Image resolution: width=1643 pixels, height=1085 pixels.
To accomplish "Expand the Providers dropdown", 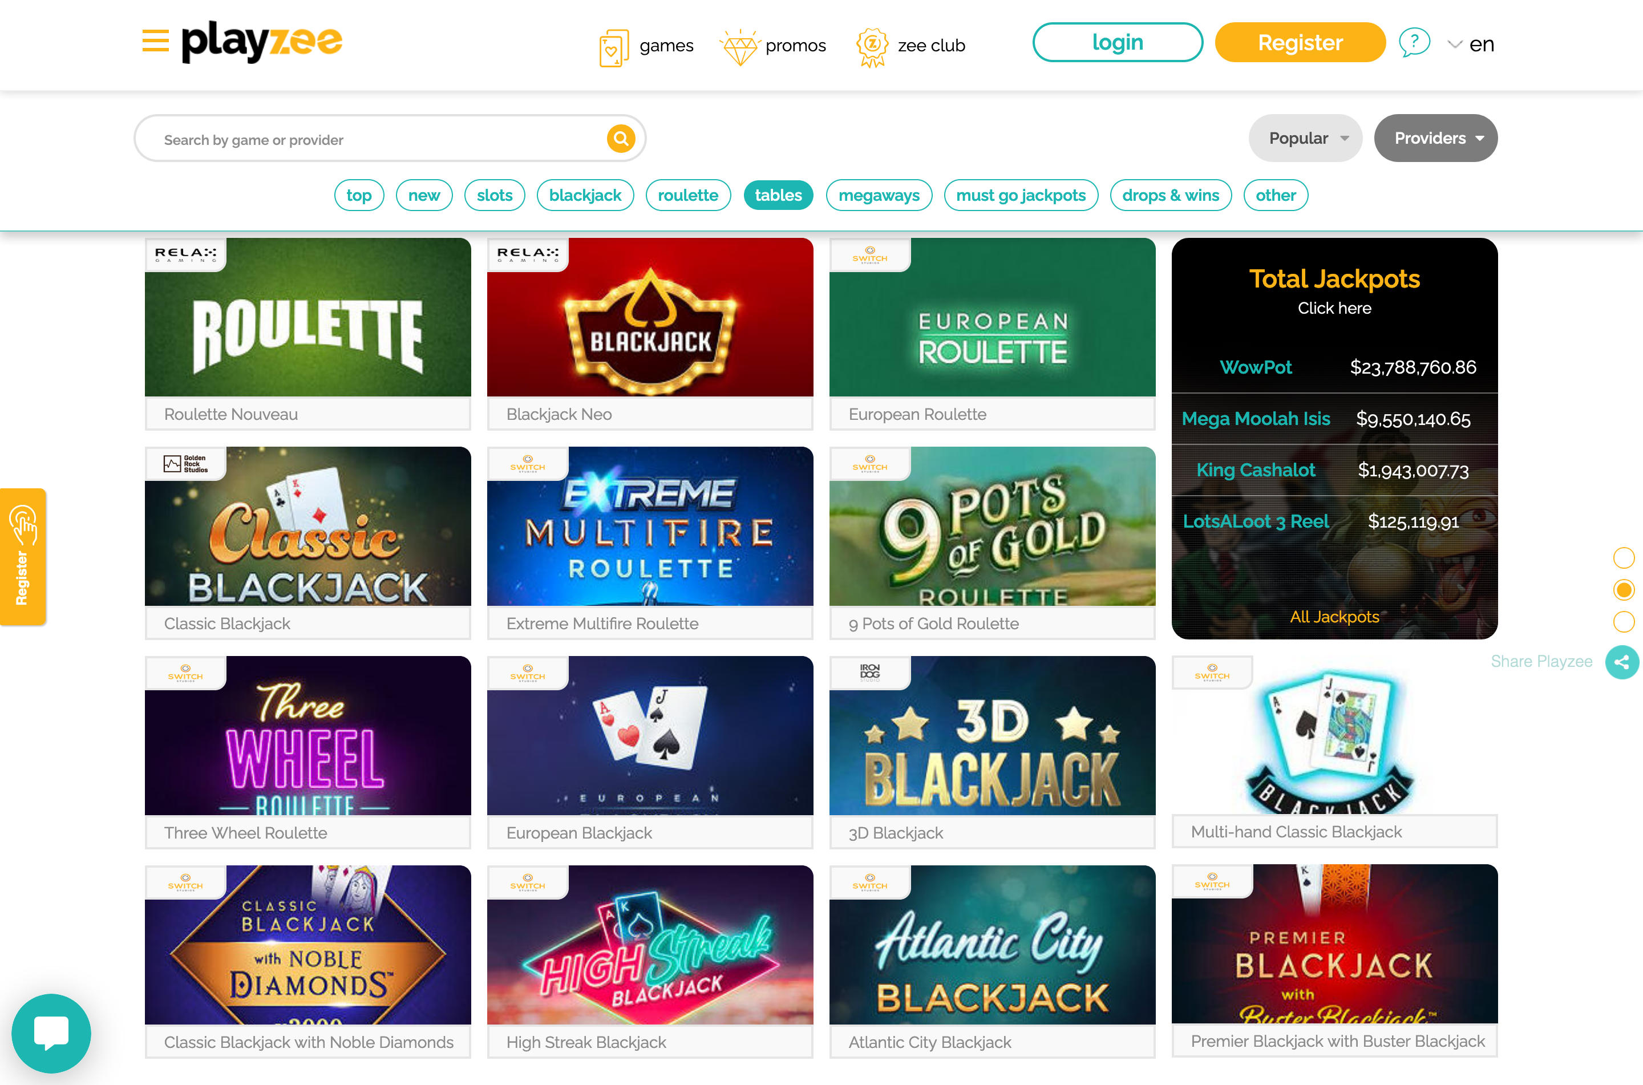I will (1435, 139).
